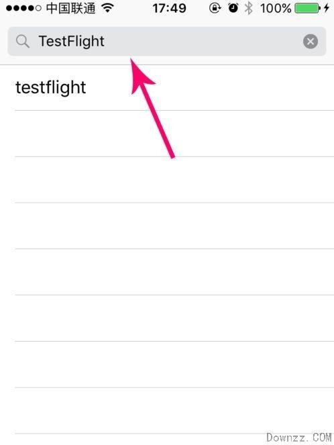Image resolution: width=334 pixels, height=445 pixels.
Task: Tap the 100% battery percentage text
Action: click(x=276, y=8)
